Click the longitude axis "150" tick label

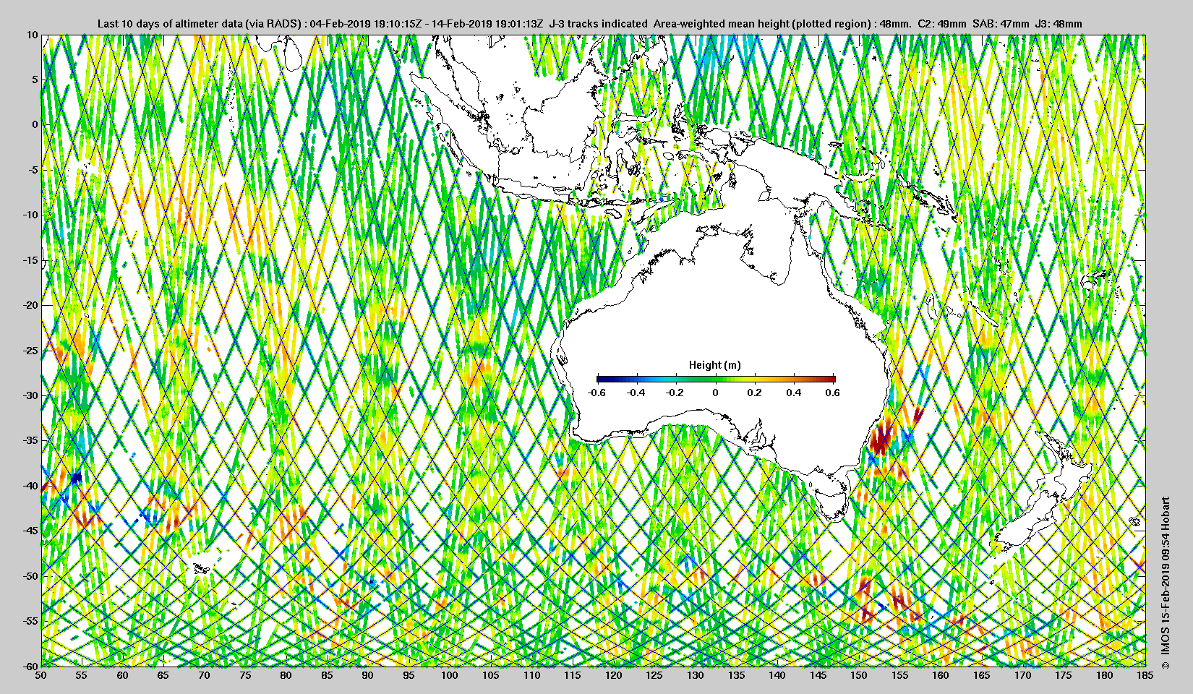(859, 675)
